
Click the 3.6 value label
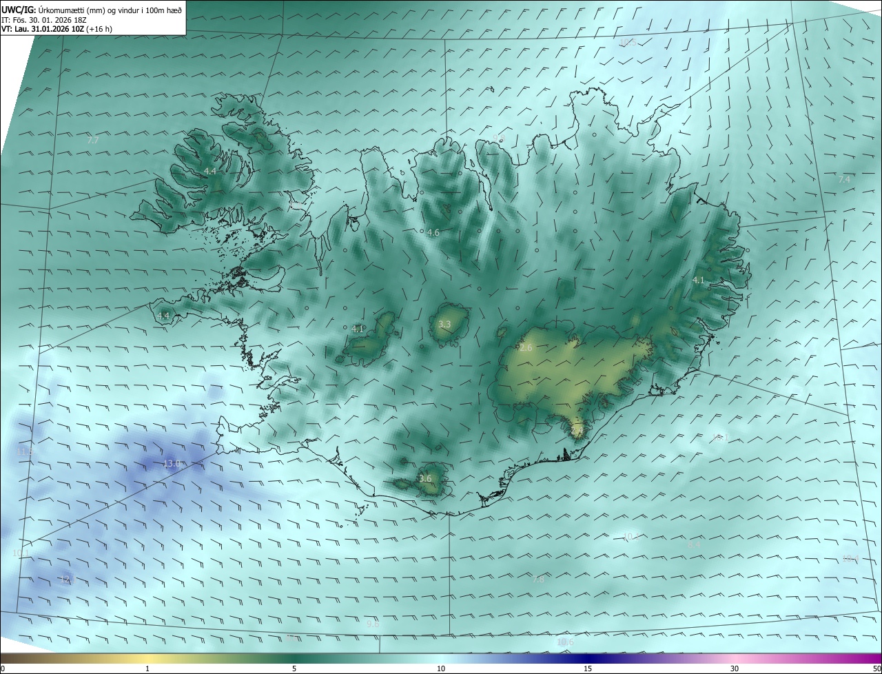(x=425, y=478)
